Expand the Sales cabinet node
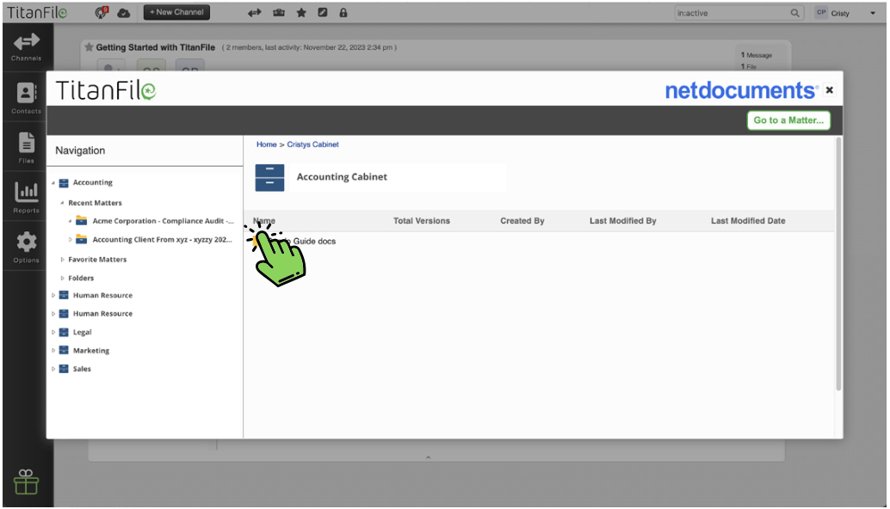This screenshot has height=509, width=890. (53, 369)
